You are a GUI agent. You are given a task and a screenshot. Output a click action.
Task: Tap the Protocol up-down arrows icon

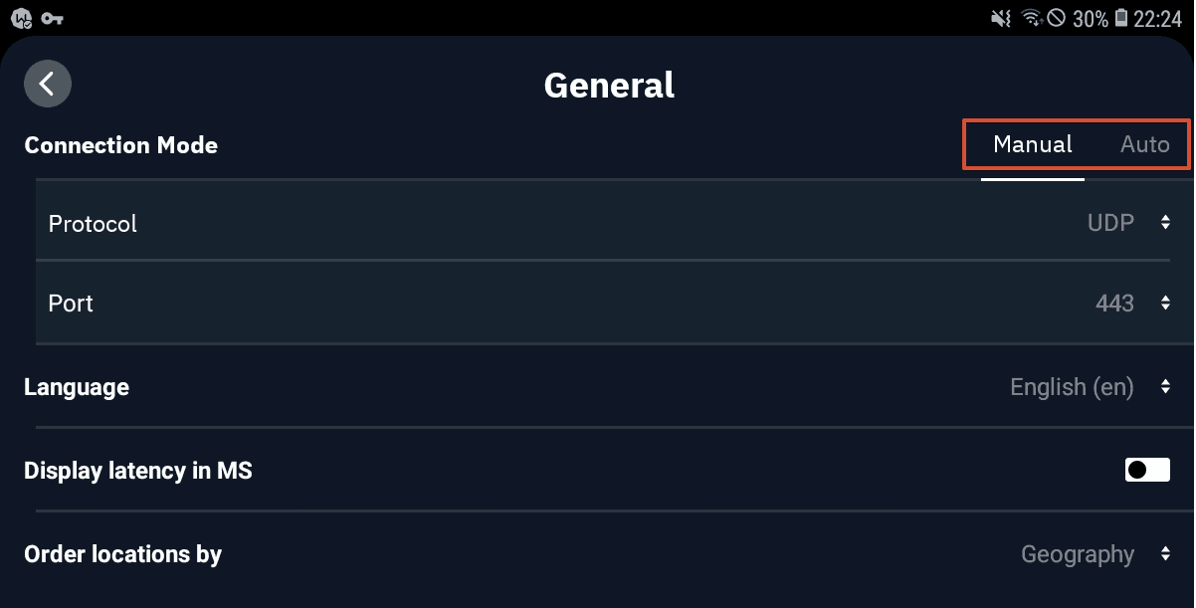tap(1165, 223)
